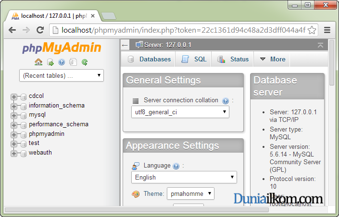Open the phpmyadmin database link
The image size is (339, 217).
[47, 134]
